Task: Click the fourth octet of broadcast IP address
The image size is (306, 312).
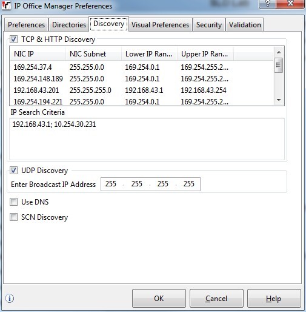Action: [x=189, y=184]
